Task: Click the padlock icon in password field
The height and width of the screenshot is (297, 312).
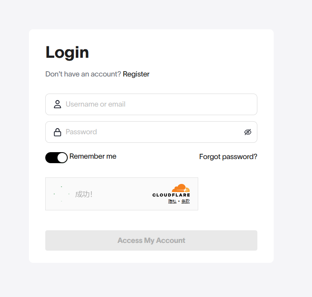Action: [58, 132]
